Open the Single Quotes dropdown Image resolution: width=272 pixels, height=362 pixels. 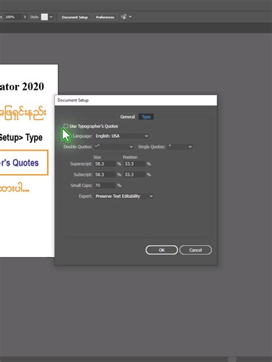(180, 147)
